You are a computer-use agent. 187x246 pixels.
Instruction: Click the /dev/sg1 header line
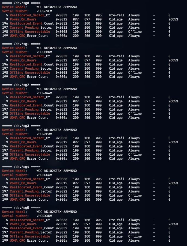[x=21, y=44]
